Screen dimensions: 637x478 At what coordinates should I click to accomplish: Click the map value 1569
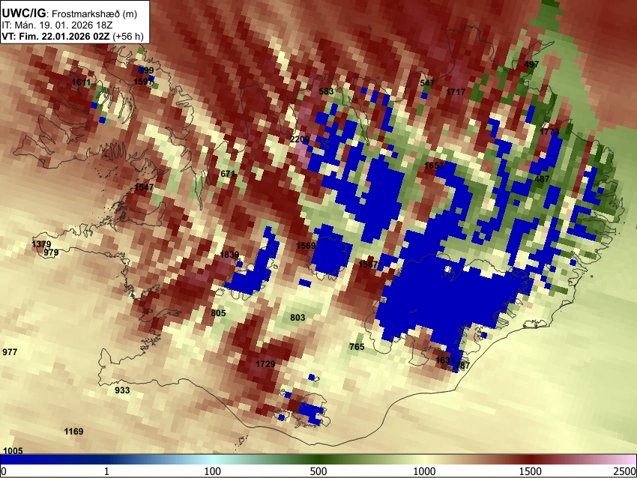pos(306,246)
